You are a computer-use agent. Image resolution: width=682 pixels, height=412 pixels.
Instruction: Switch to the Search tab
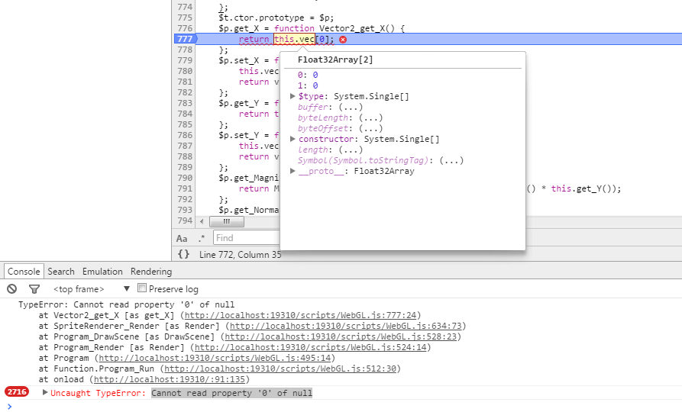(61, 271)
